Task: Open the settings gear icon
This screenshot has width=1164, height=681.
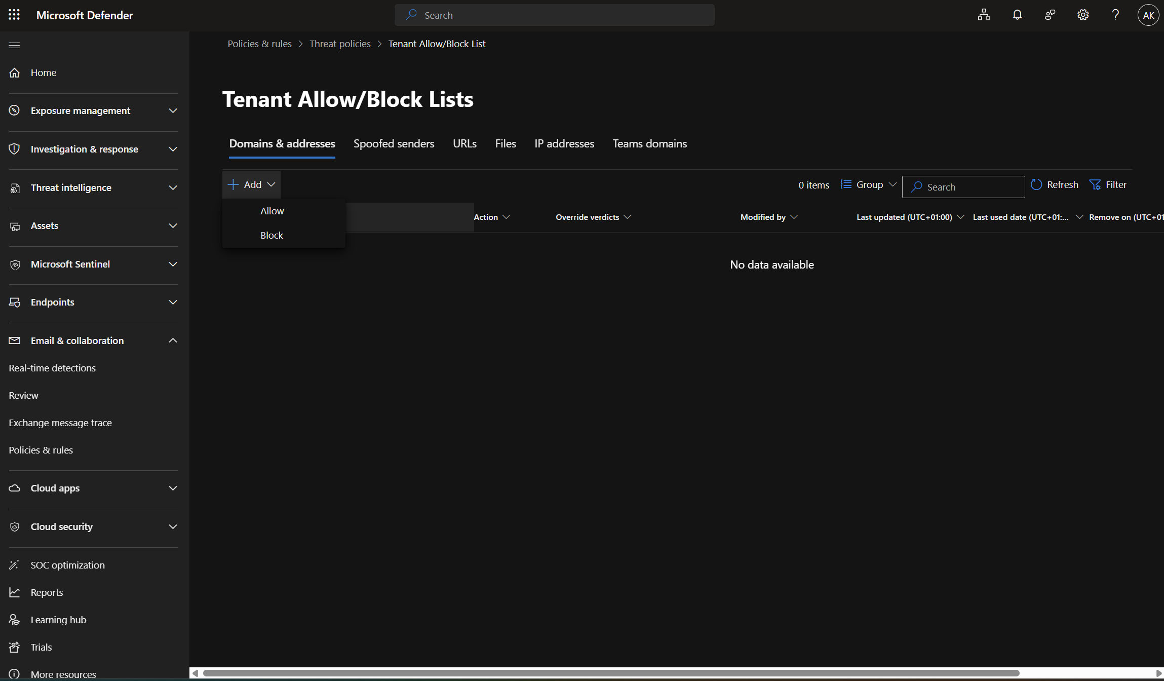Action: click(x=1082, y=15)
